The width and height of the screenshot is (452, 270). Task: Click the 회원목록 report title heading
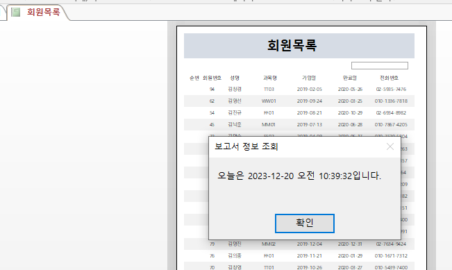point(292,46)
